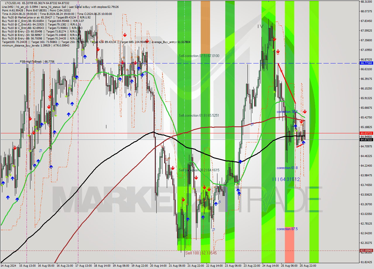This screenshot has width=374, height=269.
Task: Click the 61.82425 price scale value
Action: tap(366, 262)
